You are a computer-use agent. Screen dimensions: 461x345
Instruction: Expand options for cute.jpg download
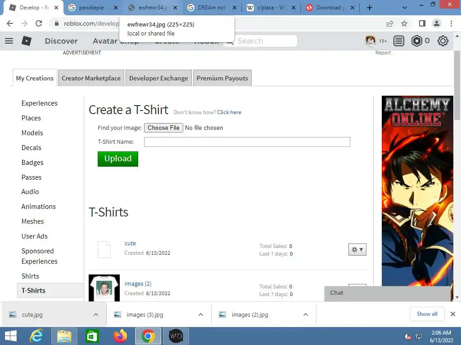[96, 314]
